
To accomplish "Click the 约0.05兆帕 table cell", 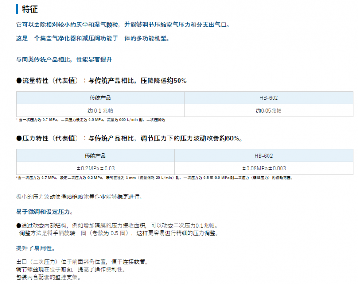I will [268, 110].
